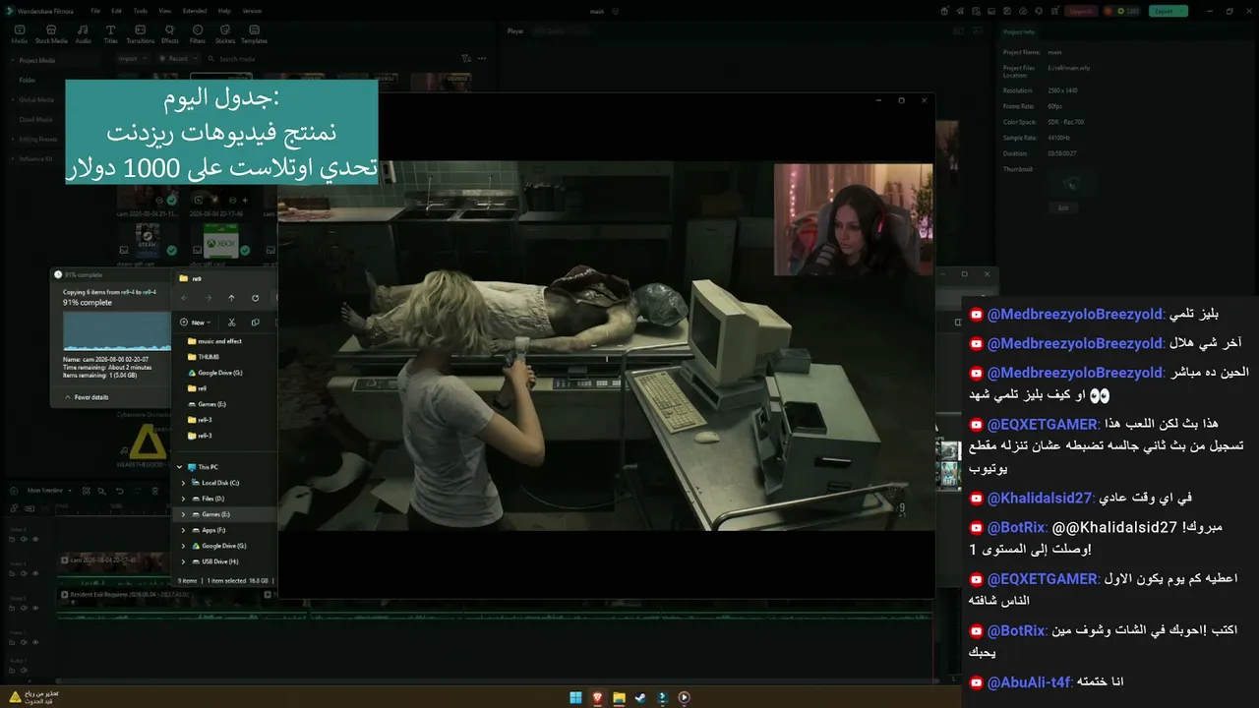Open the Stickers panel
Screen dimensions: 1259x708
click(225, 34)
